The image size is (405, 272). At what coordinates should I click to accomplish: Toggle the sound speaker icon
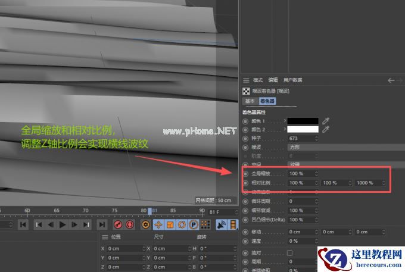[221, 224]
